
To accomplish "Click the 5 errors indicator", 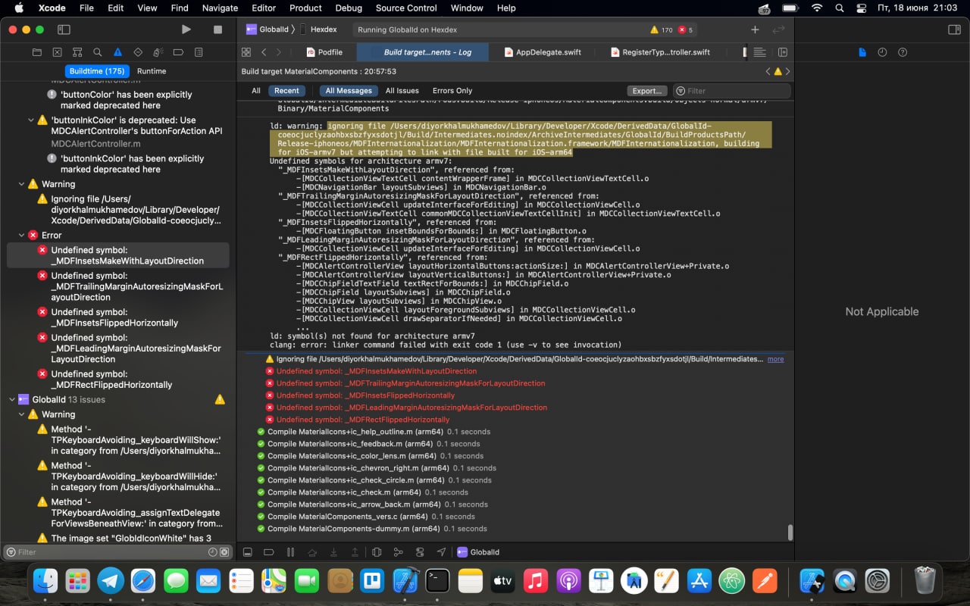I will click(686, 30).
